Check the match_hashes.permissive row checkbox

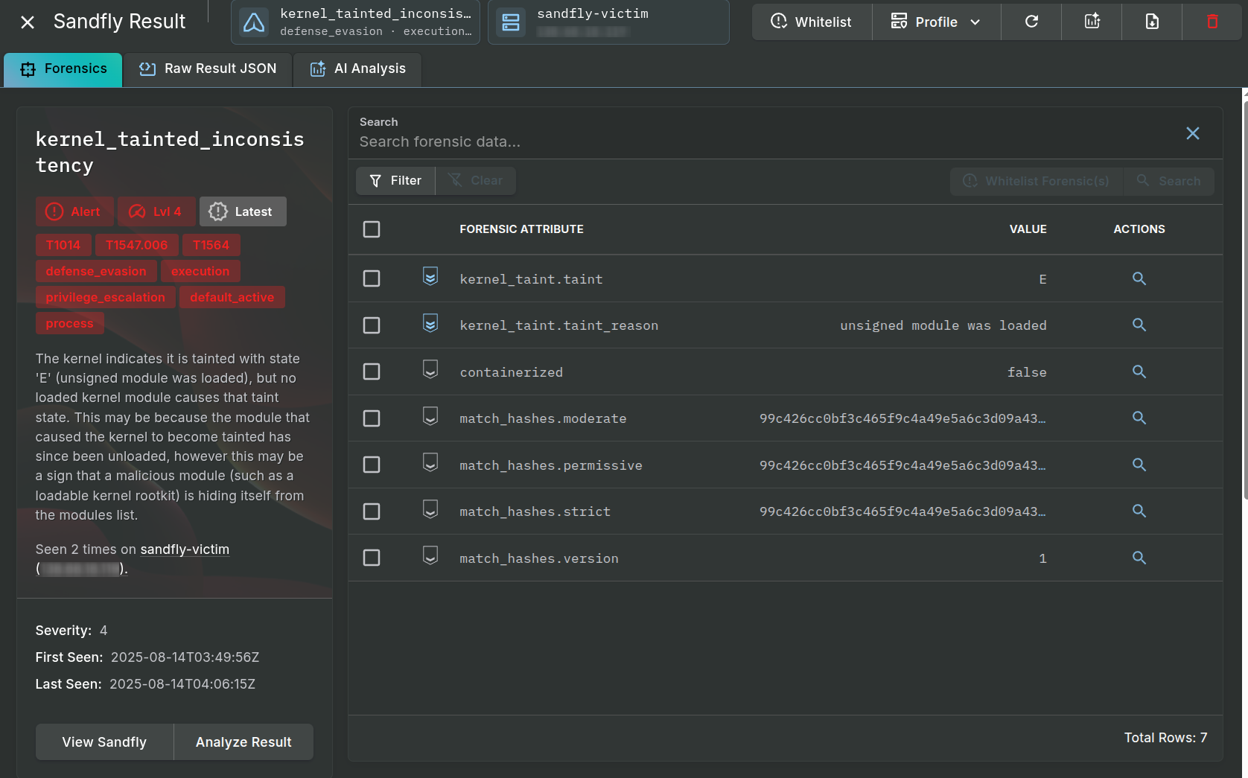372,465
